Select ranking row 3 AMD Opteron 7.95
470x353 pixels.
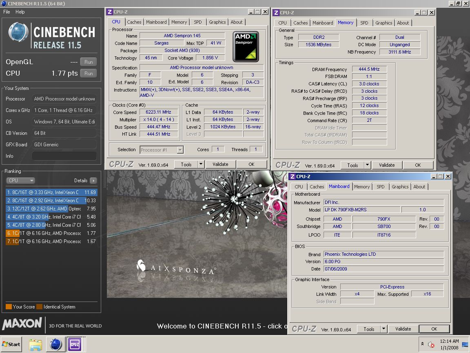click(51, 209)
